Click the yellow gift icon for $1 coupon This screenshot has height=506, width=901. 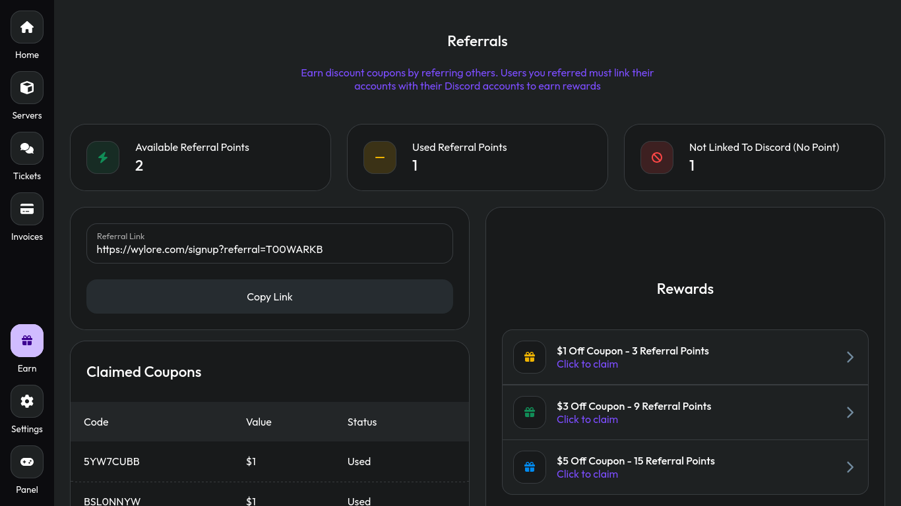(530, 357)
